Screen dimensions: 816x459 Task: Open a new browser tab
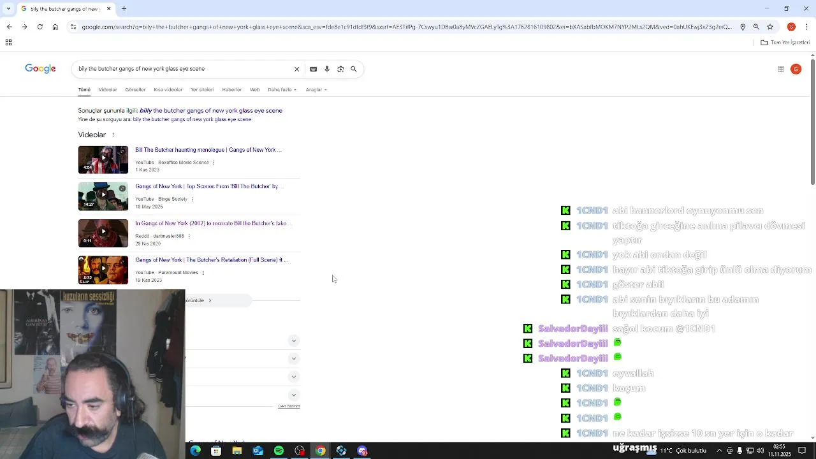tap(124, 9)
